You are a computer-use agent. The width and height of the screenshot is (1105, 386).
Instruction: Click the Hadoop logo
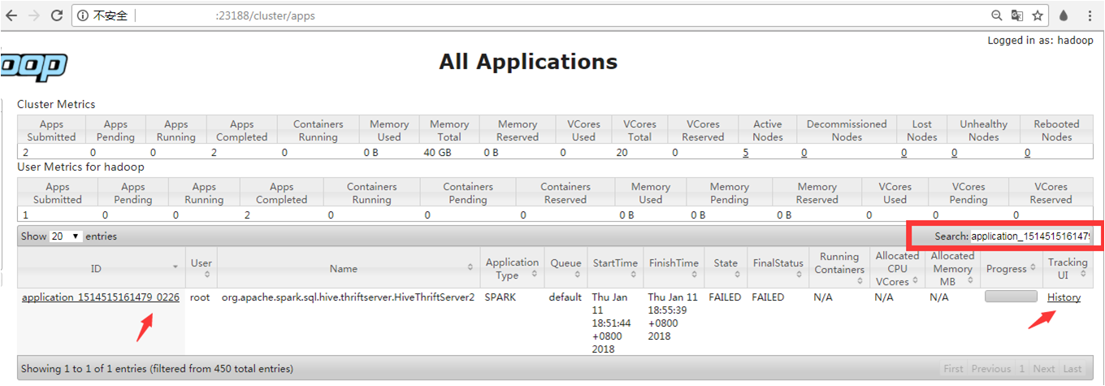coord(32,67)
